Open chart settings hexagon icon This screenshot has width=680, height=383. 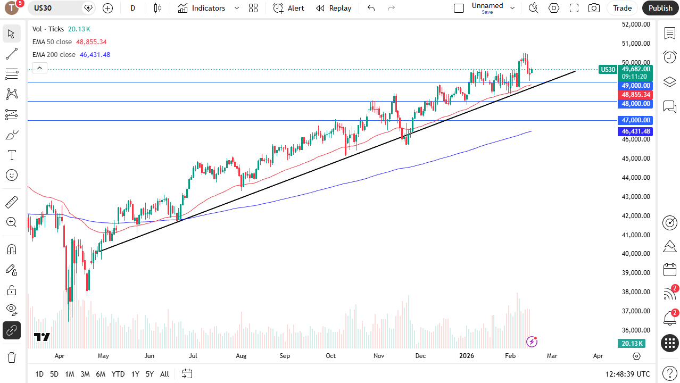[x=554, y=8]
